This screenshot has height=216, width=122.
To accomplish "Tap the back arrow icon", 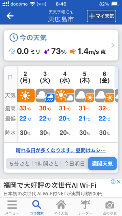I will click(10, 16).
